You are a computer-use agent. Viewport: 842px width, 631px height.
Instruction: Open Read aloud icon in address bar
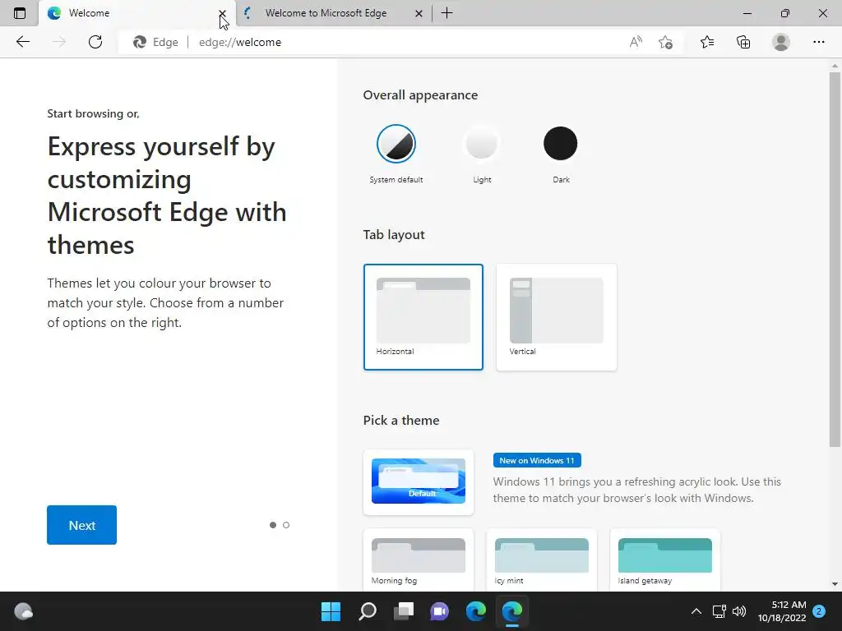(636, 42)
